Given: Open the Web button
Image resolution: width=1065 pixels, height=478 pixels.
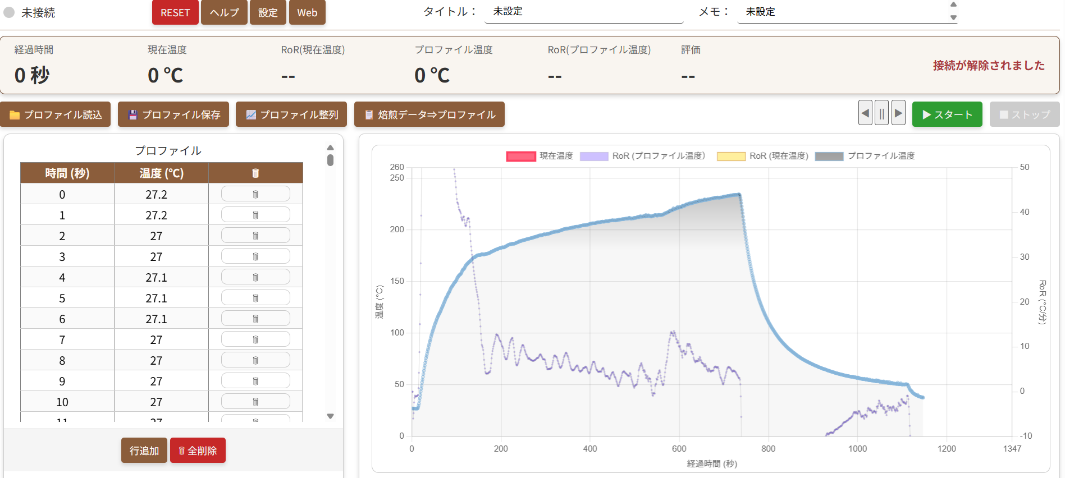Looking at the screenshot, I should [307, 12].
